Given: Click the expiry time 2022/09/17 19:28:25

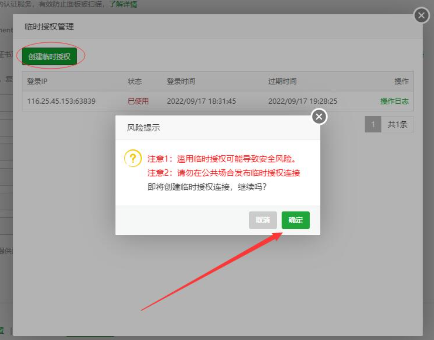Looking at the screenshot, I should pos(303,101).
